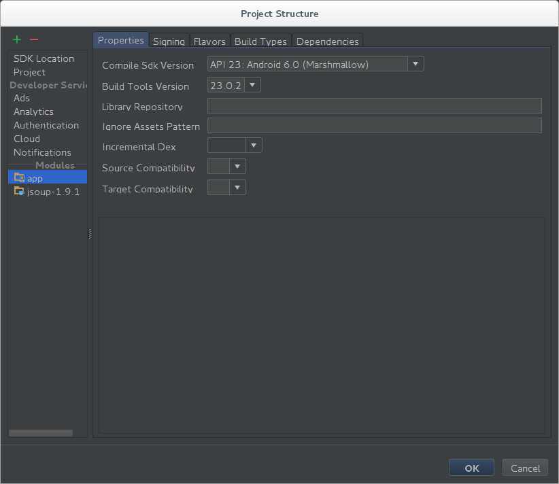The image size is (559, 484).
Task: Select Notifications in the sidebar
Action: [42, 152]
